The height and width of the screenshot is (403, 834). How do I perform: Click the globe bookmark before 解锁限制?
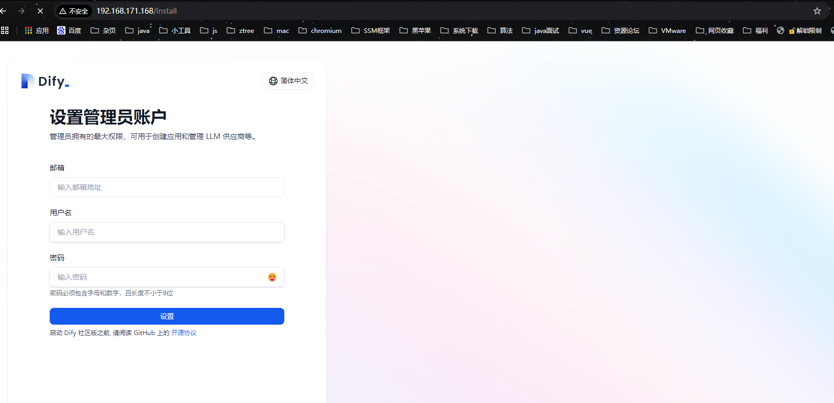pos(781,30)
